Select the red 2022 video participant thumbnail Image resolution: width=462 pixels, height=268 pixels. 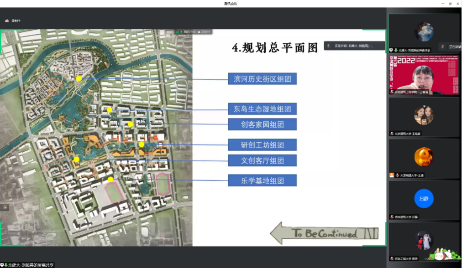coord(424,74)
